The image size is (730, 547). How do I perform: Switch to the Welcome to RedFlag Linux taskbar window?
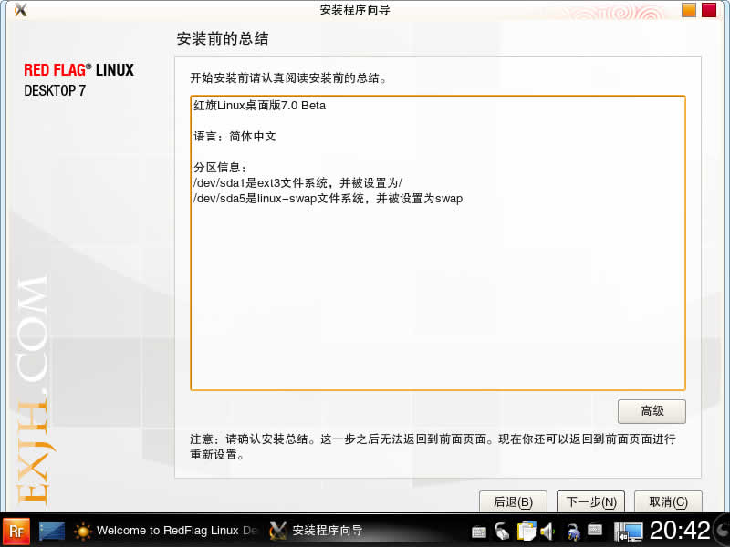click(165, 531)
